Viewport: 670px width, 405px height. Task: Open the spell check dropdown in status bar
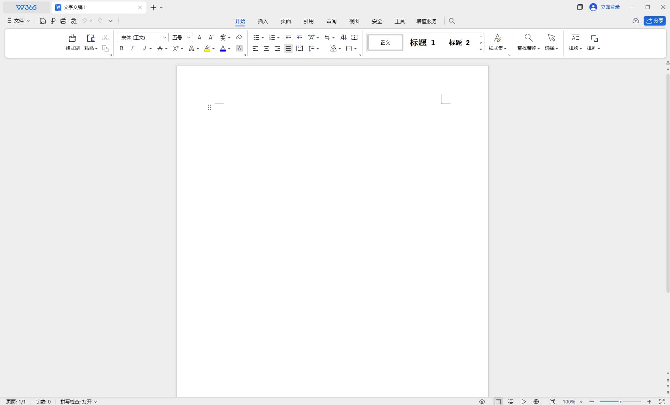(x=79, y=401)
